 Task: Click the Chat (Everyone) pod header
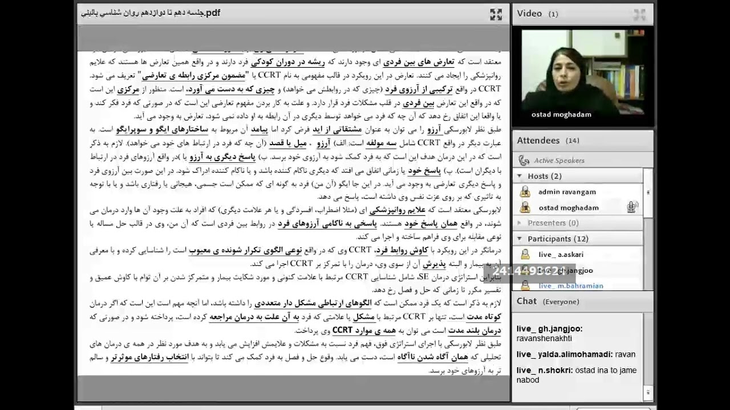(582, 301)
